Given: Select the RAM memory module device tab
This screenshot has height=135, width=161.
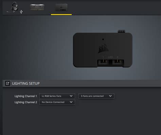Looking at the screenshot, I should (x=37, y=7).
